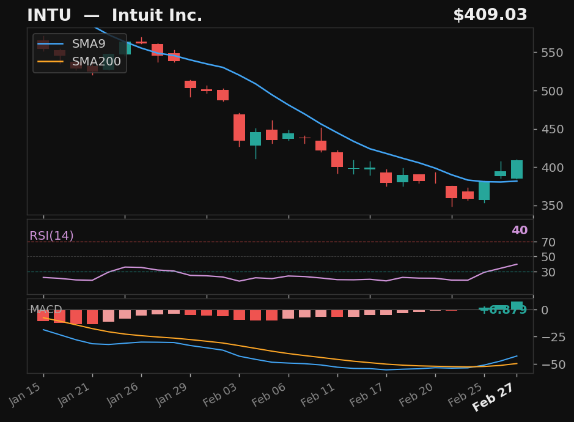Click the RSI 50 axis label
Screen dimensions: 574x422
click(548, 257)
